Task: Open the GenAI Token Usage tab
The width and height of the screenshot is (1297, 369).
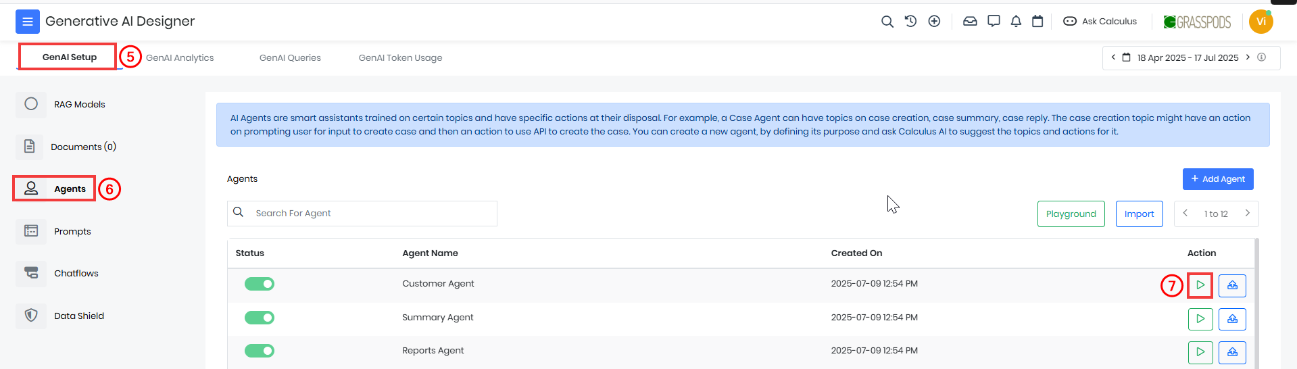Action: point(400,58)
